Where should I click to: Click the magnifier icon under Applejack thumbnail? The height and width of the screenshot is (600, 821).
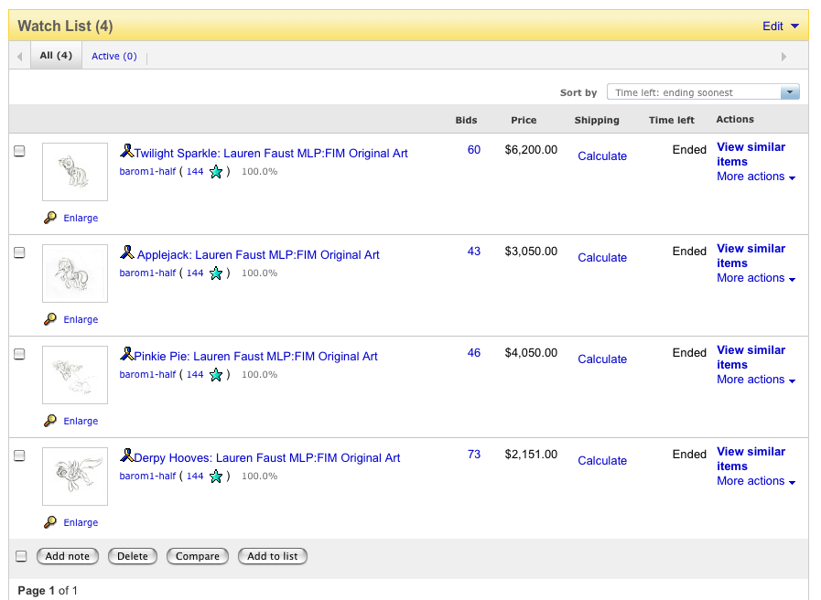(50, 319)
